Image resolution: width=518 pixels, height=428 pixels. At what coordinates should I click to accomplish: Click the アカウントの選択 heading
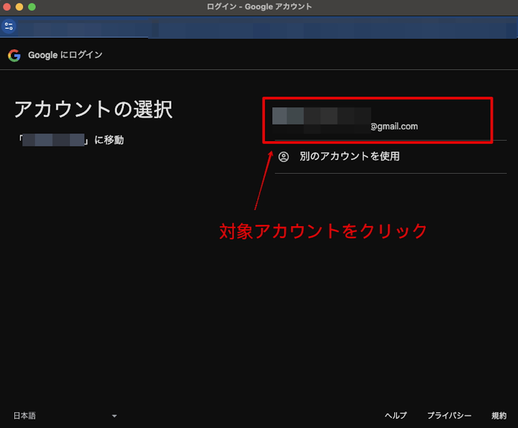(x=93, y=110)
